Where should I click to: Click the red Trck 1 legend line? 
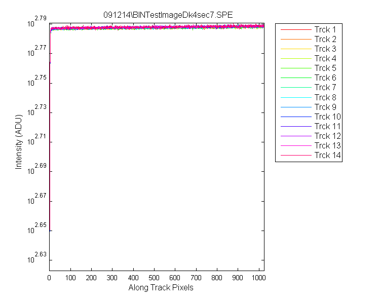click(296, 29)
